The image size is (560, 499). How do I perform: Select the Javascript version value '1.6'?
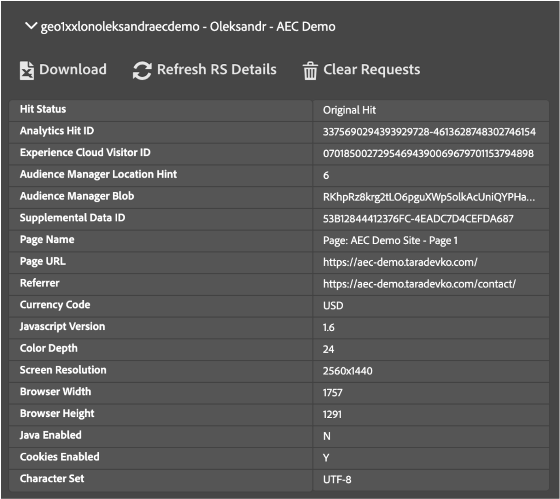[x=329, y=327]
